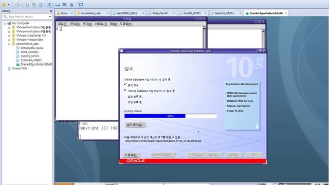Image resolution: width=329 pixels, height=185 pixels.
Task: Click the My Computer icon
Action: (x=9, y=23)
